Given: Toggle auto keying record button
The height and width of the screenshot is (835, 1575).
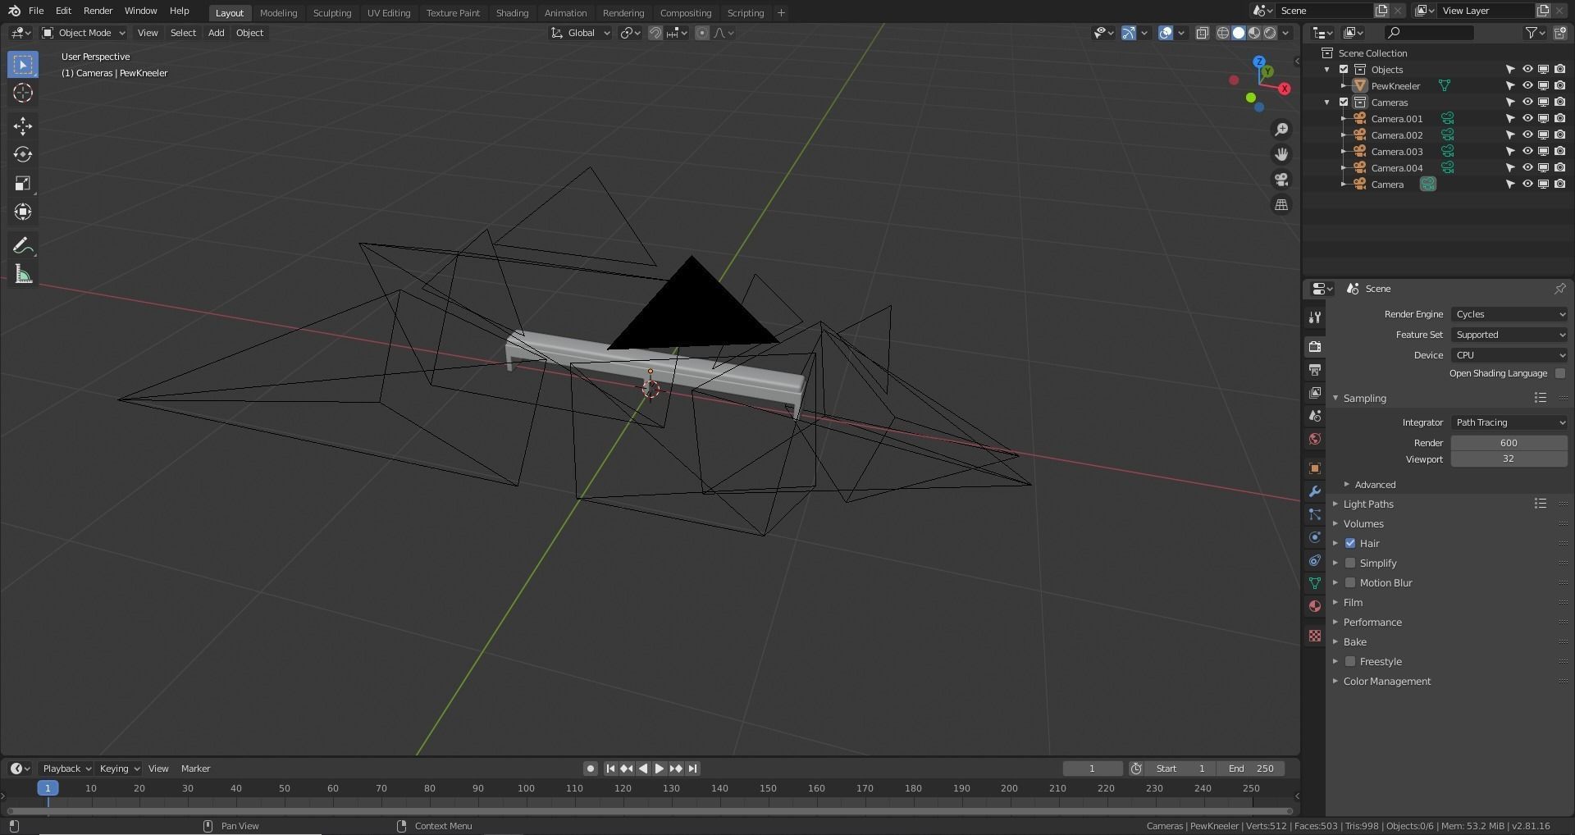Looking at the screenshot, I should click(590, 769).
